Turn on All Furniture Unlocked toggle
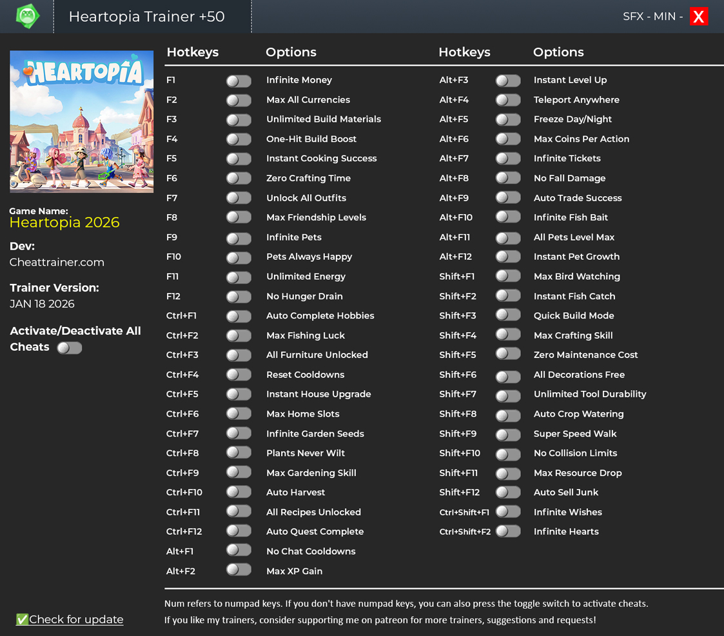 pyautogui.click(x=239, y=355)
